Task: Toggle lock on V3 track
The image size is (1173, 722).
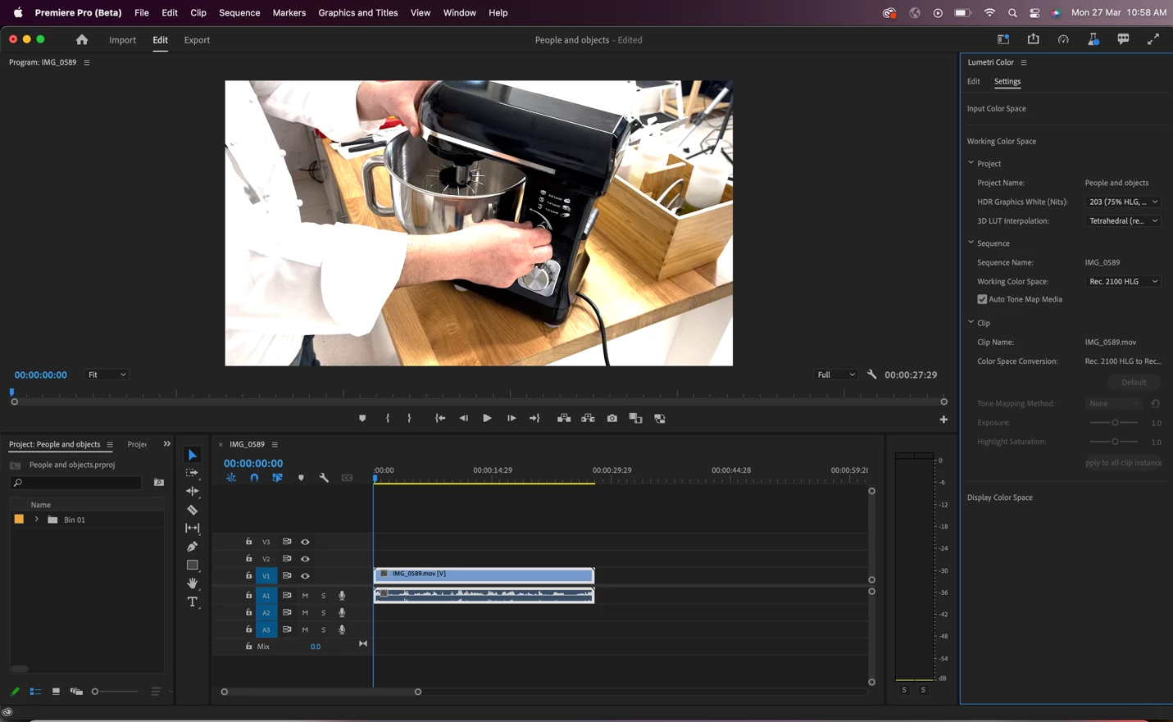Action: tap(248, 542)
